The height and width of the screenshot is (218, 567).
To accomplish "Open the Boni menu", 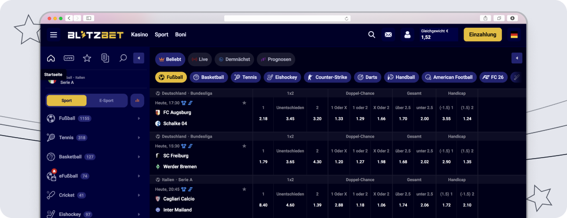I will (x=181, y=35).
